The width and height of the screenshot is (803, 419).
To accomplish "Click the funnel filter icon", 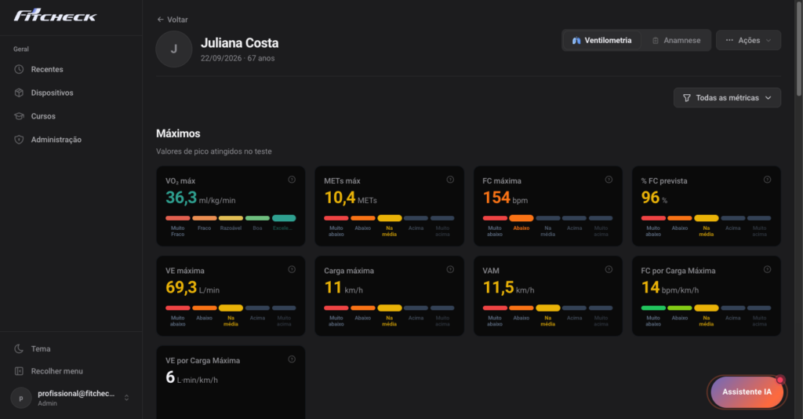I will click(x=687, y=98).
